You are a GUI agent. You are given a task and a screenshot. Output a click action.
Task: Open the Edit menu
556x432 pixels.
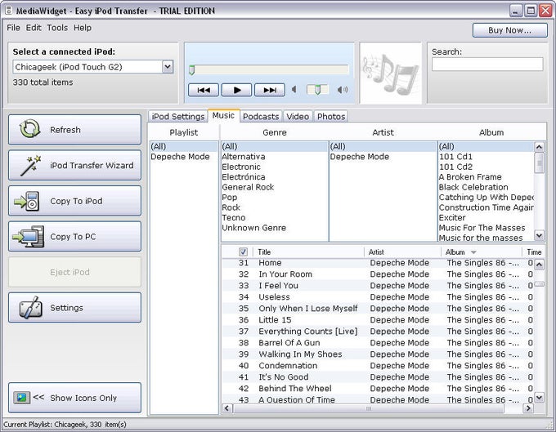pyautogui.click(x=34, y=28)
